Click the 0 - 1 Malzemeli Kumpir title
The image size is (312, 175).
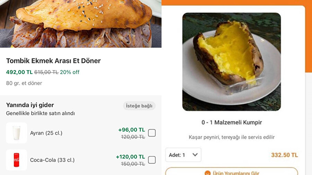click(x=232, y=122)
